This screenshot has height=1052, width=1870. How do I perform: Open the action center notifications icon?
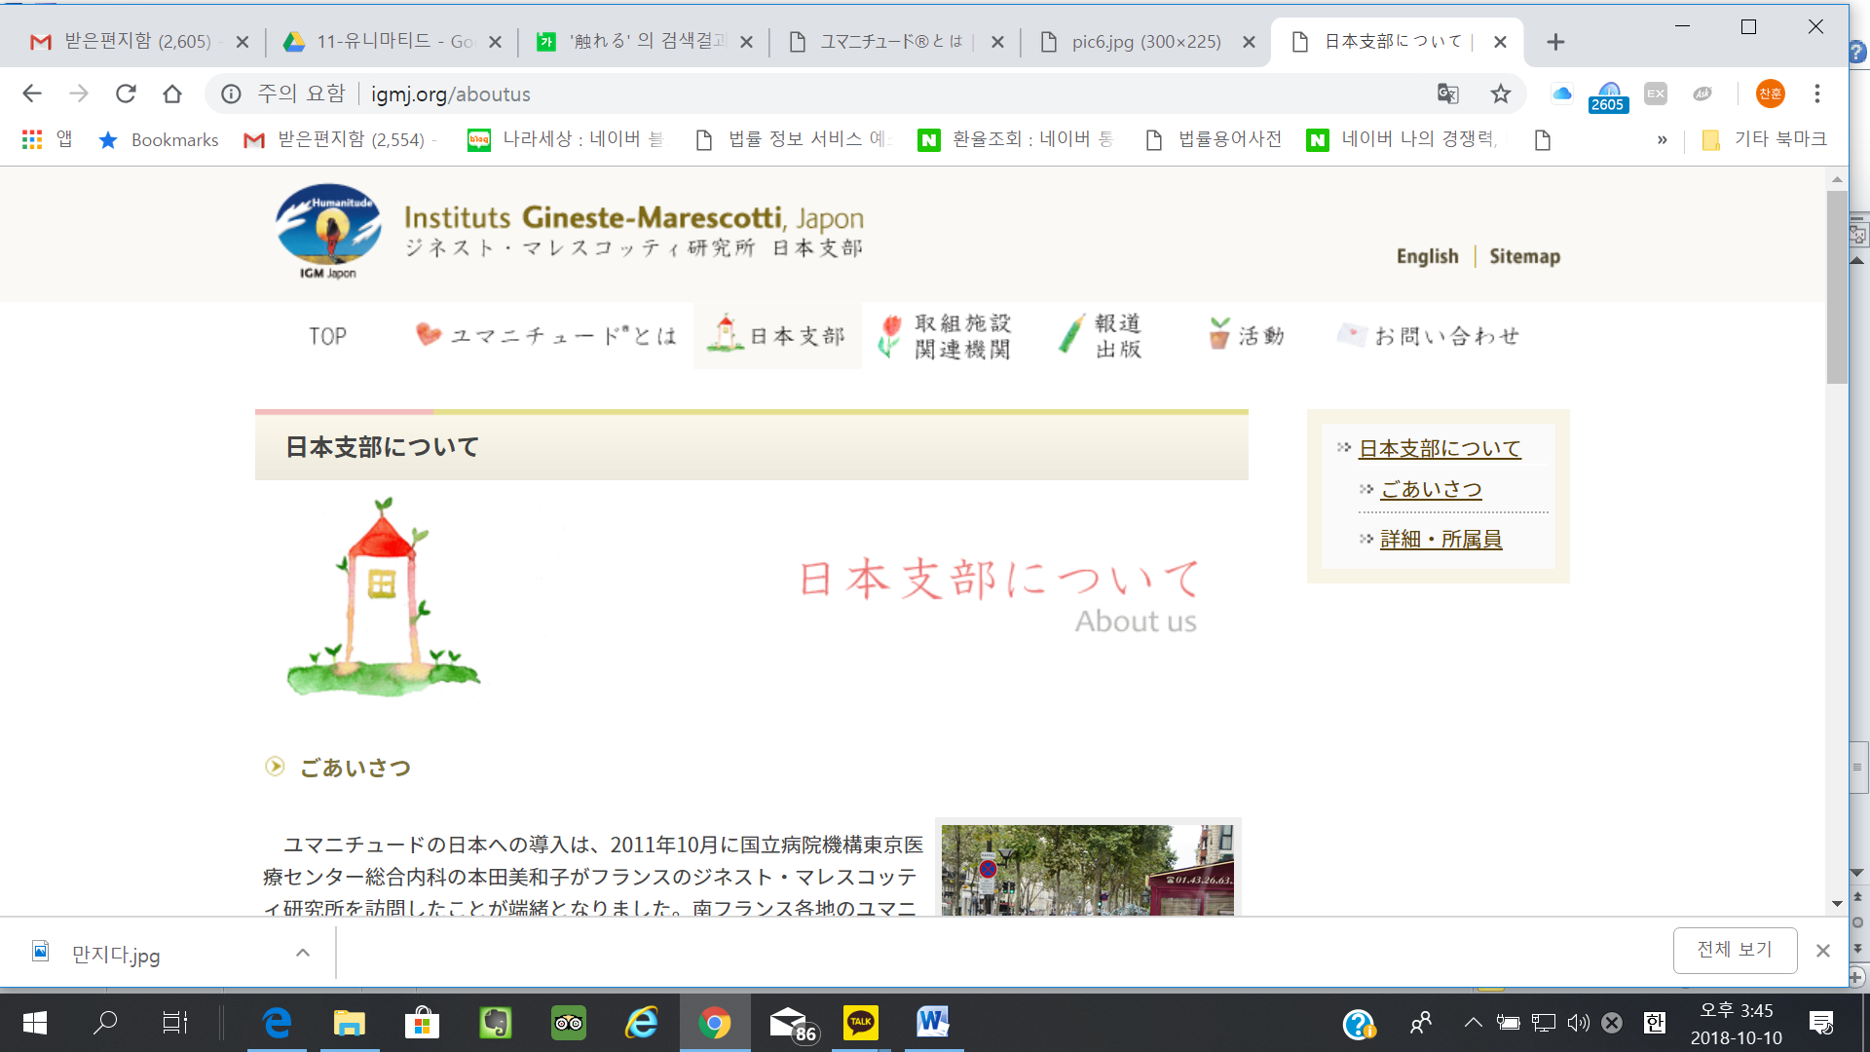pos(1821,1023)
